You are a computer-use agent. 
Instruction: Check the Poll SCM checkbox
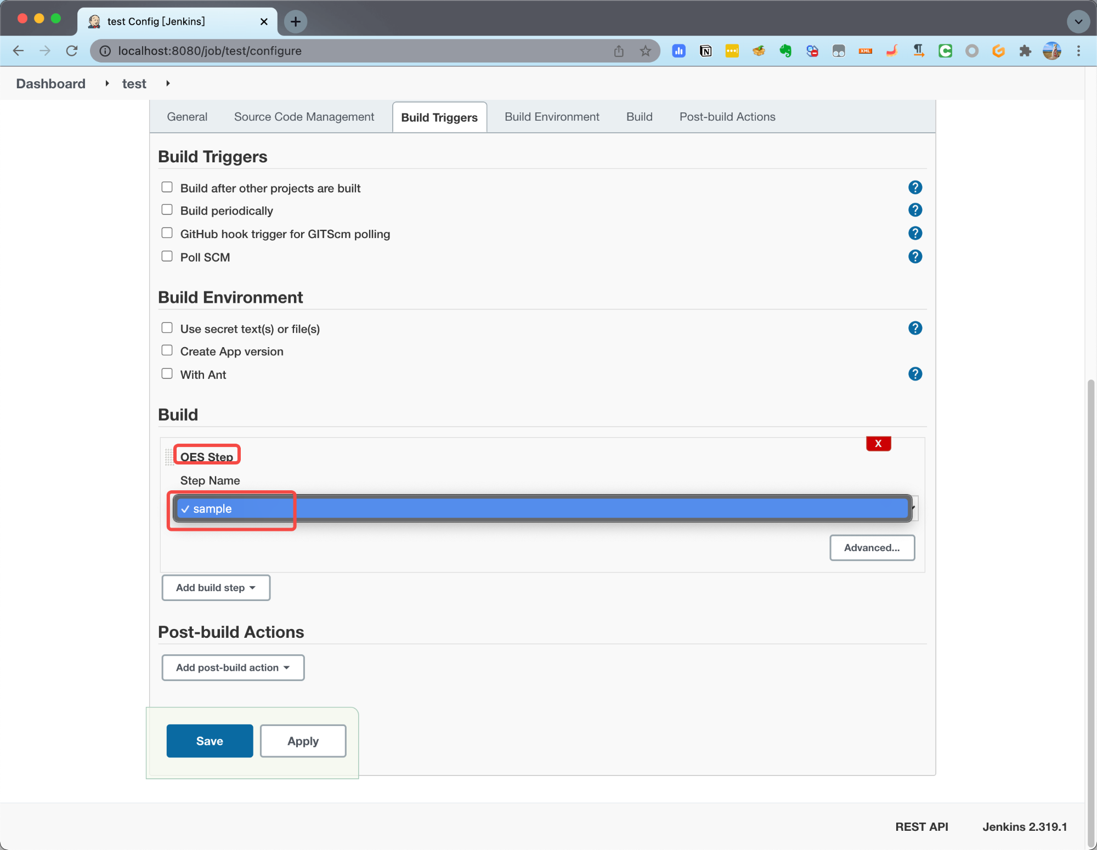(167, 257)
